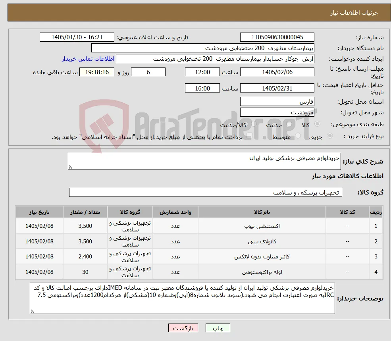Click the گروه کالا column header
This screenshot has height=341, width=391.
(x=130, y=212)
